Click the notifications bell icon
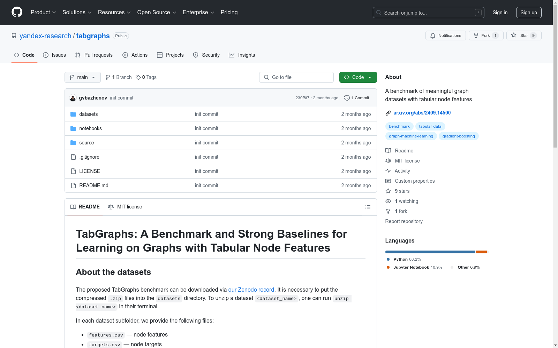 point(433,35)
